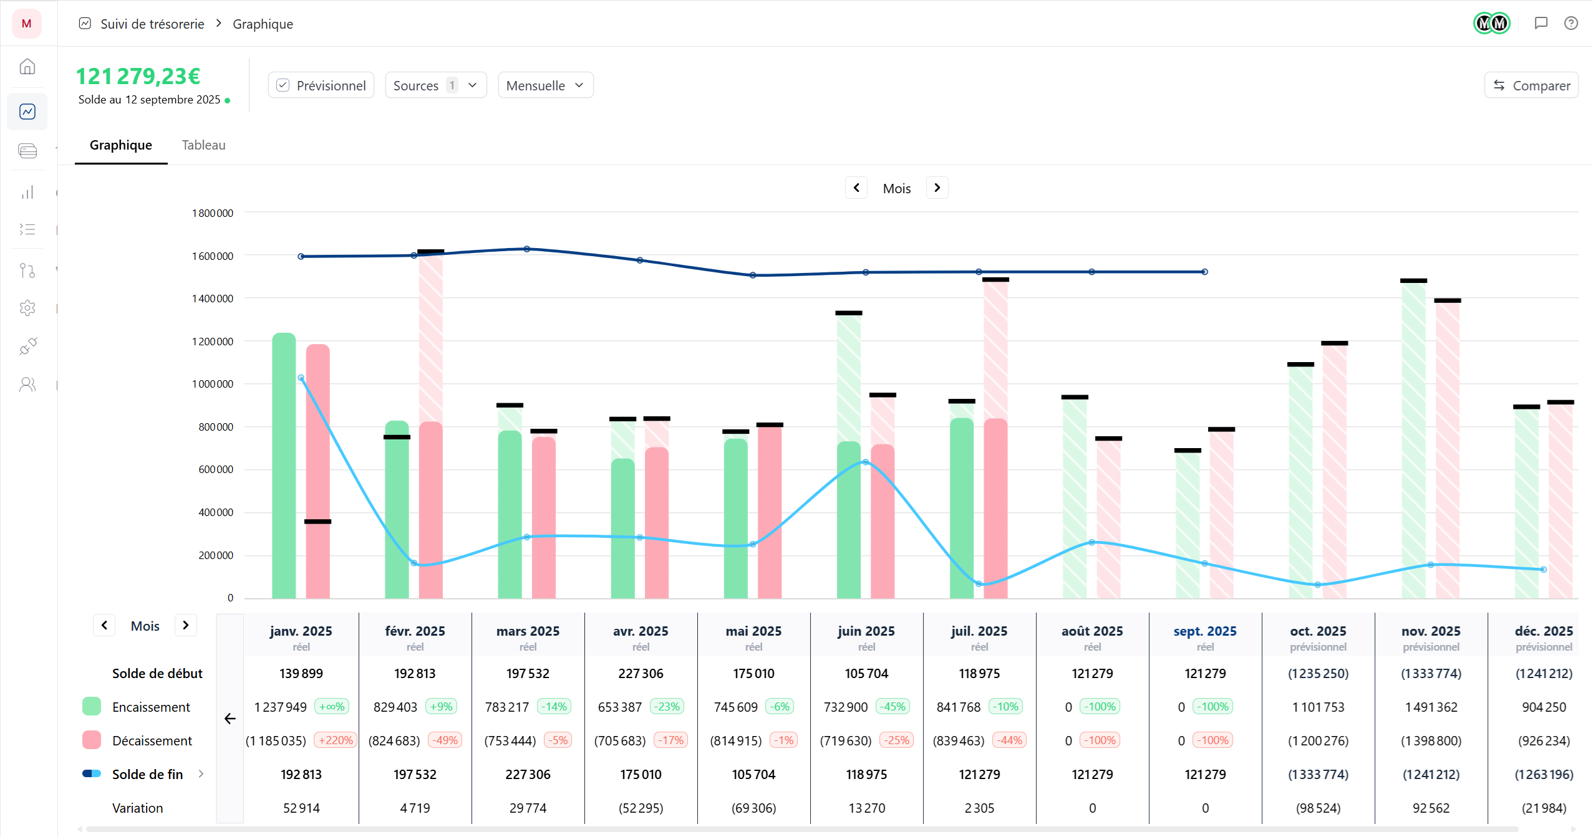The image size is (1596, 837).
Task: Click the Comparer button
Action: (1531, 85)
